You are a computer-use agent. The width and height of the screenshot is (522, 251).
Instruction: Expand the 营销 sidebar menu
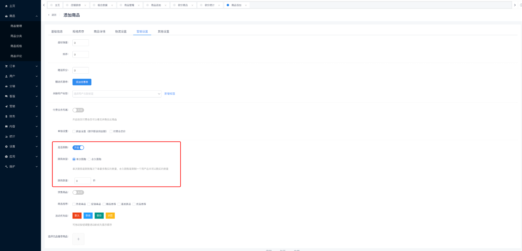pyautogui.click(x=20, y=106)
